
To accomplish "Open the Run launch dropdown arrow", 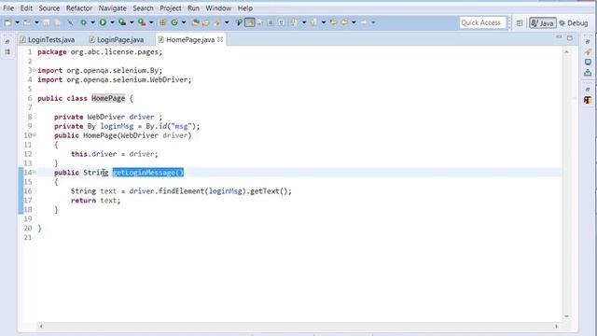I will pos(112,22).
